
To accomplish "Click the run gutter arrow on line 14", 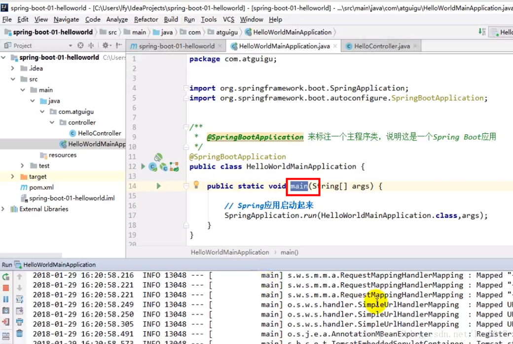I will 159,186.
